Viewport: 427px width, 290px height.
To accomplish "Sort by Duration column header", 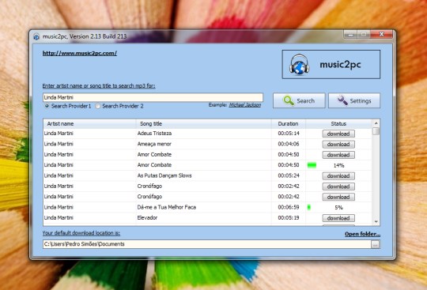I will (x=289, y=124).
